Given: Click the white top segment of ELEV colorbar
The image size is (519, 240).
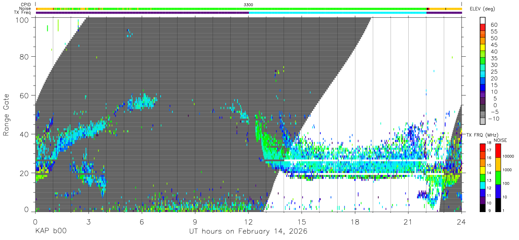Looking at the screenshot, I should [x=483, y=20].
